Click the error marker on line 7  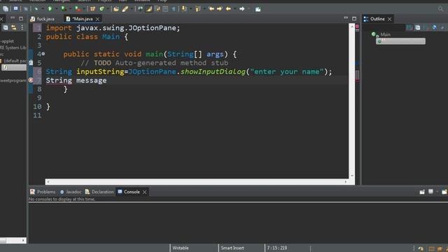tap(31, 80)
